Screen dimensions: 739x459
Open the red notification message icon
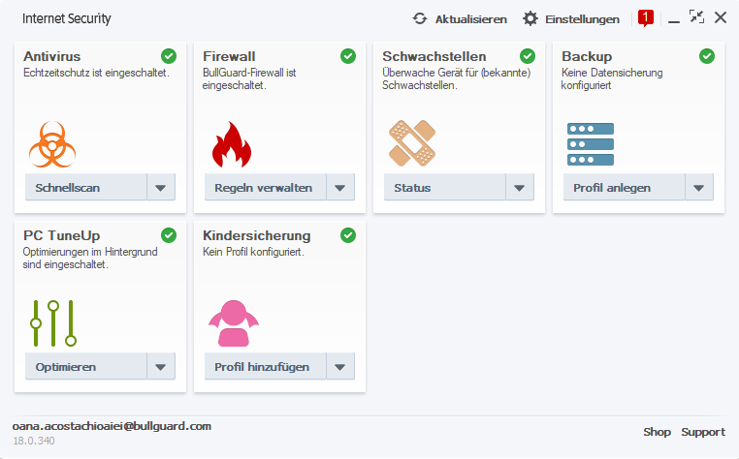[x=646, y=17]
